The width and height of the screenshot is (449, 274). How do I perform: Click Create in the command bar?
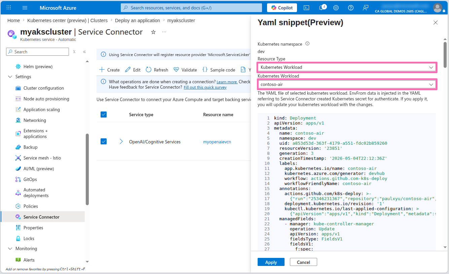coord(109,70)
